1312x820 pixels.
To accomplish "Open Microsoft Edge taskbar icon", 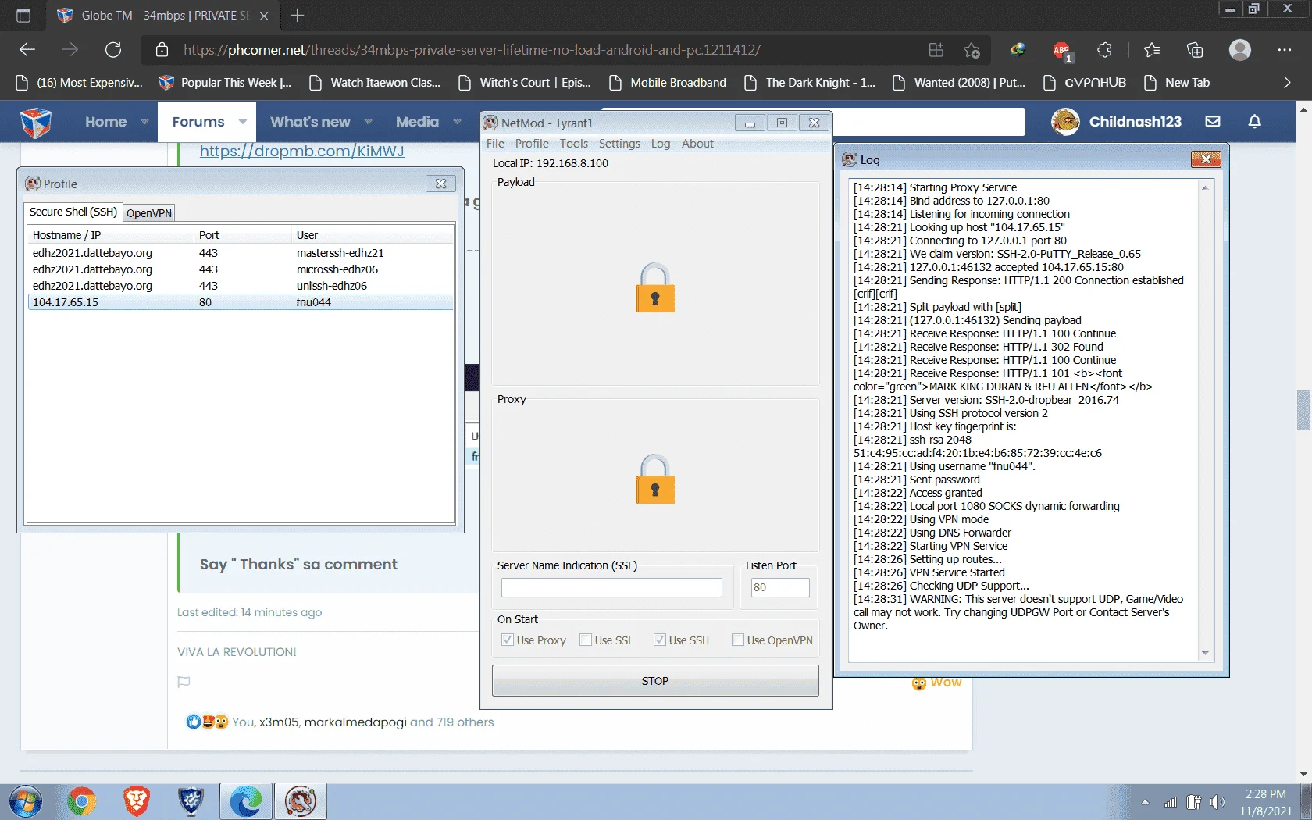I will pyautogui.click(x=245, y=802).
